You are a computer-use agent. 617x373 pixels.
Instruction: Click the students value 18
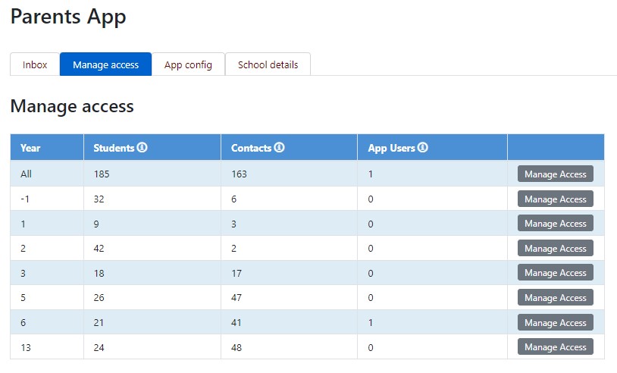tap(99, 273)
